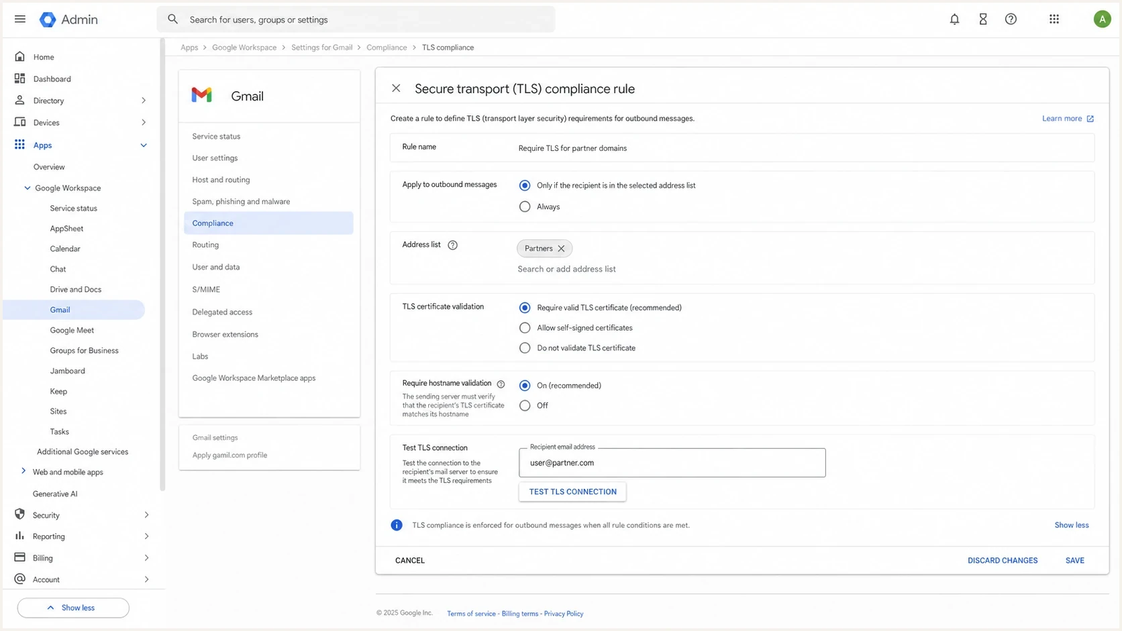This screenshot has width=1122, height=631.
Task: Open Privacy Policy link
Action: 563,614
